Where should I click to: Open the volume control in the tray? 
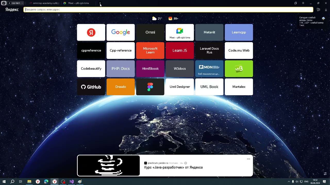(x=297, y=182)
